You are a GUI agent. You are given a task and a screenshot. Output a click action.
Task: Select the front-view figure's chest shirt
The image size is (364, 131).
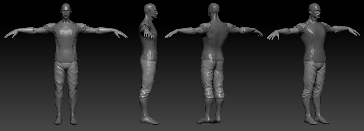[x=66, y=42]
